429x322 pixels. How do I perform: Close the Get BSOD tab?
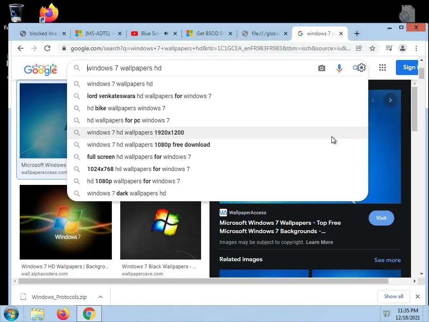[230, 34]
